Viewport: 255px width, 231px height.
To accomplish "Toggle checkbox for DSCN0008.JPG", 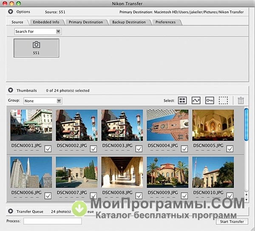I will click(139, 196).
